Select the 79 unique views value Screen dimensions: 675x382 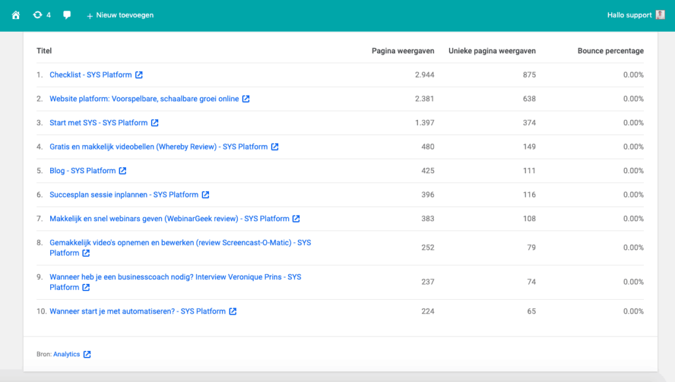tap(532, 248)
